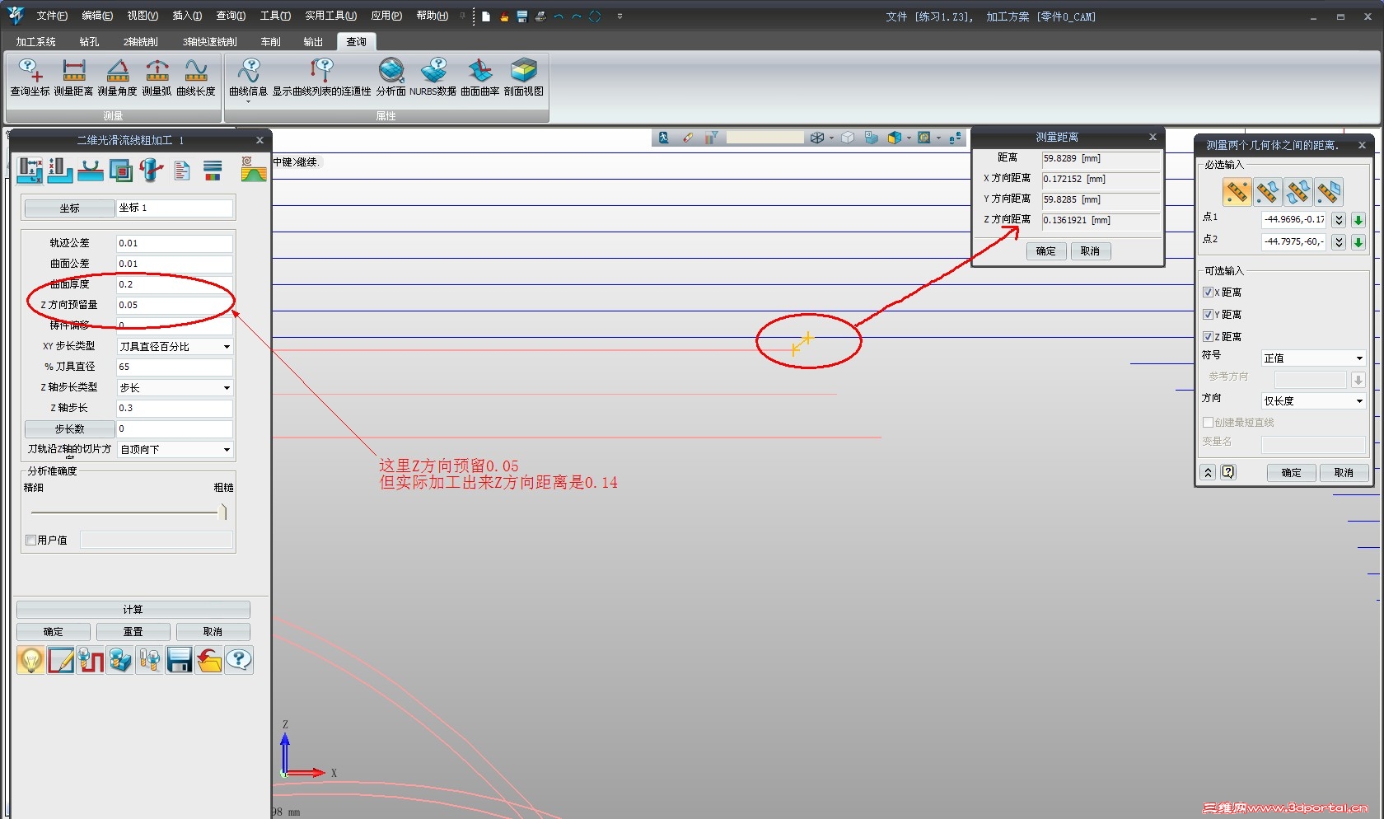The image size is (1384, 819).
Task: Switch to the 钻孔 ribbon tab
Action: coord(89,42)
